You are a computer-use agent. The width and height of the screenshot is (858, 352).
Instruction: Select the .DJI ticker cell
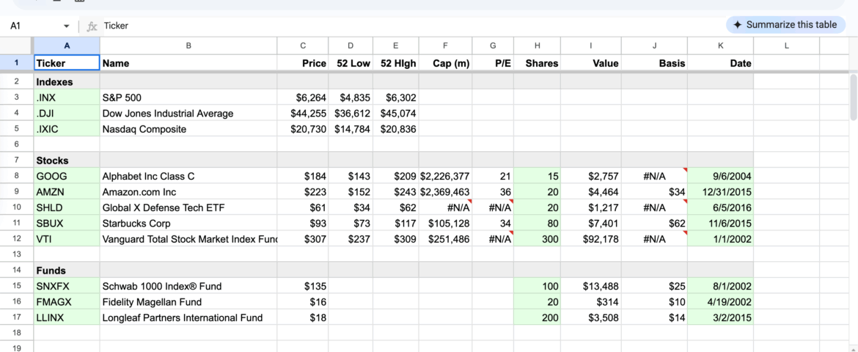pos(67,114)
